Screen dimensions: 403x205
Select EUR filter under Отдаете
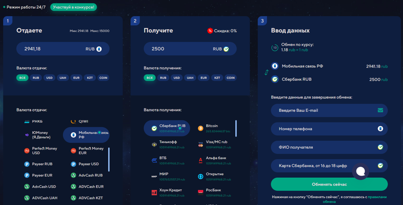pos(76,78)
